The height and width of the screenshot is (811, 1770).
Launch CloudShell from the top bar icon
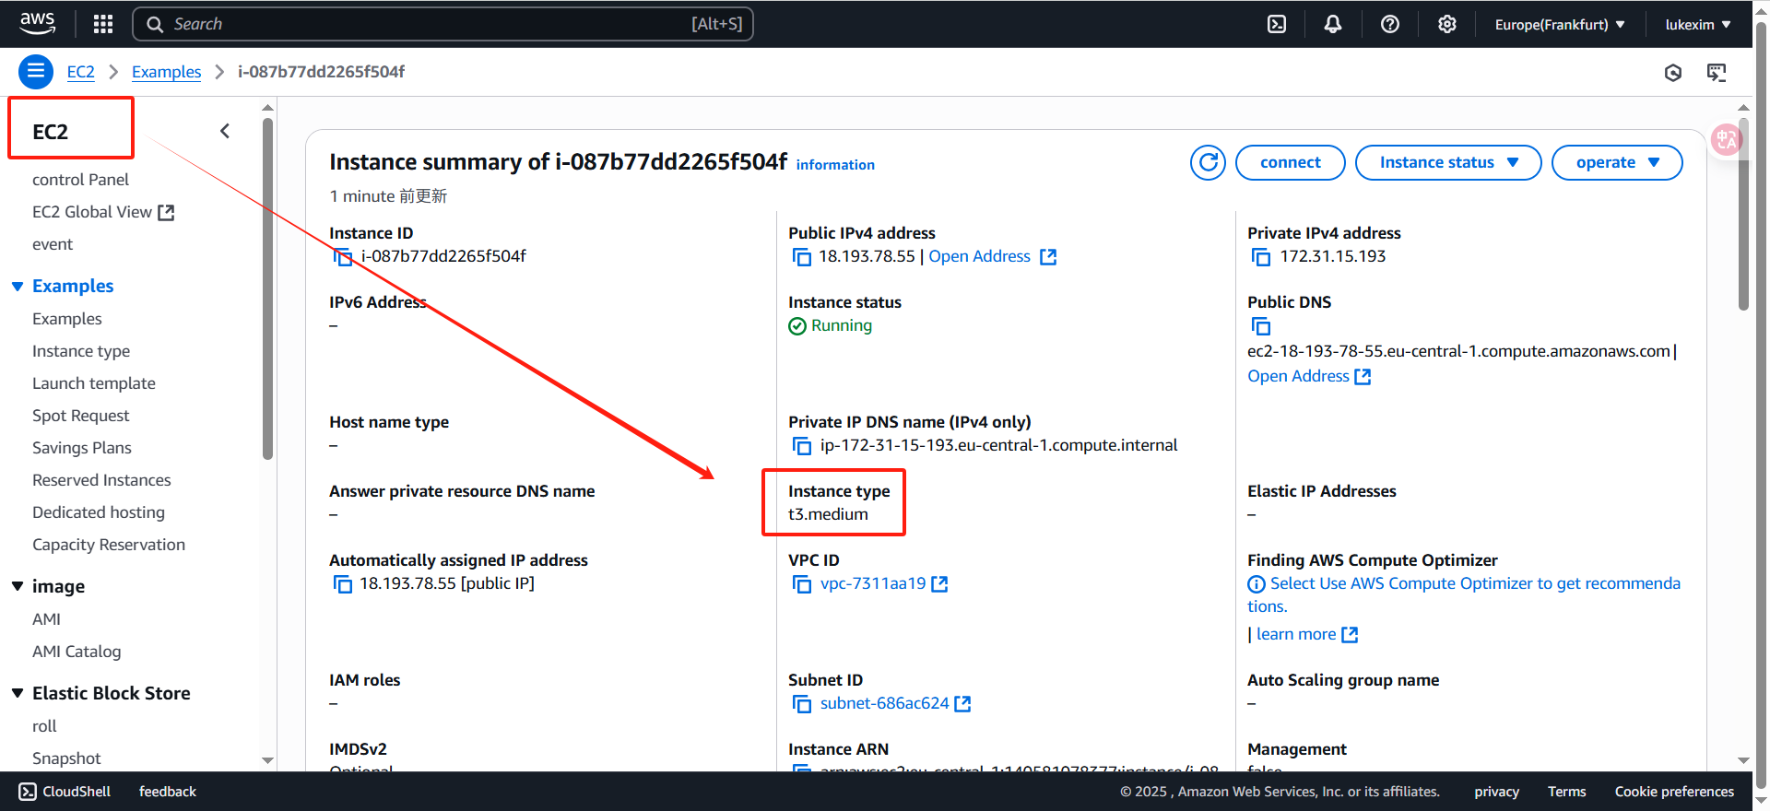1277,24
